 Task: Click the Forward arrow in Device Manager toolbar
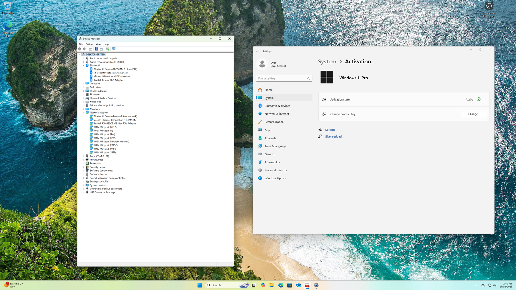pyautogui.click(x=84, y=49)
